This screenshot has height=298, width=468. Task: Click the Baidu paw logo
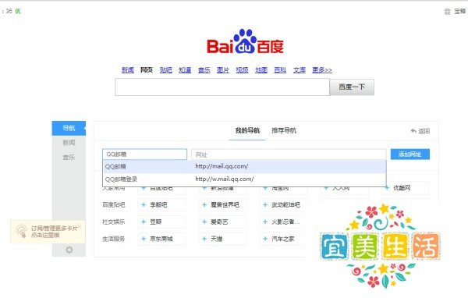click(245, 41)
